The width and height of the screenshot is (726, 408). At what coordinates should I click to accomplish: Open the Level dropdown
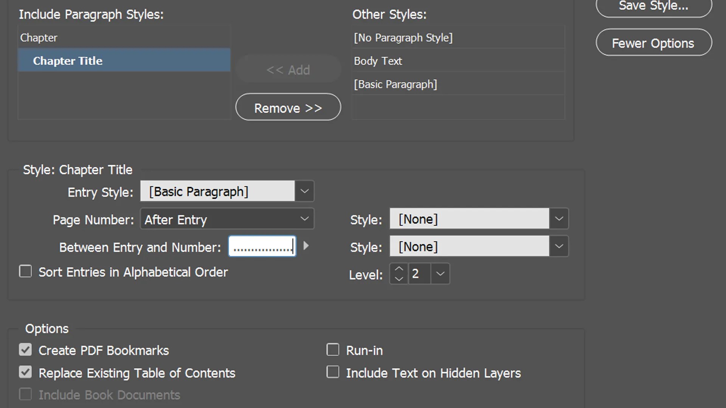click(440, 274)
